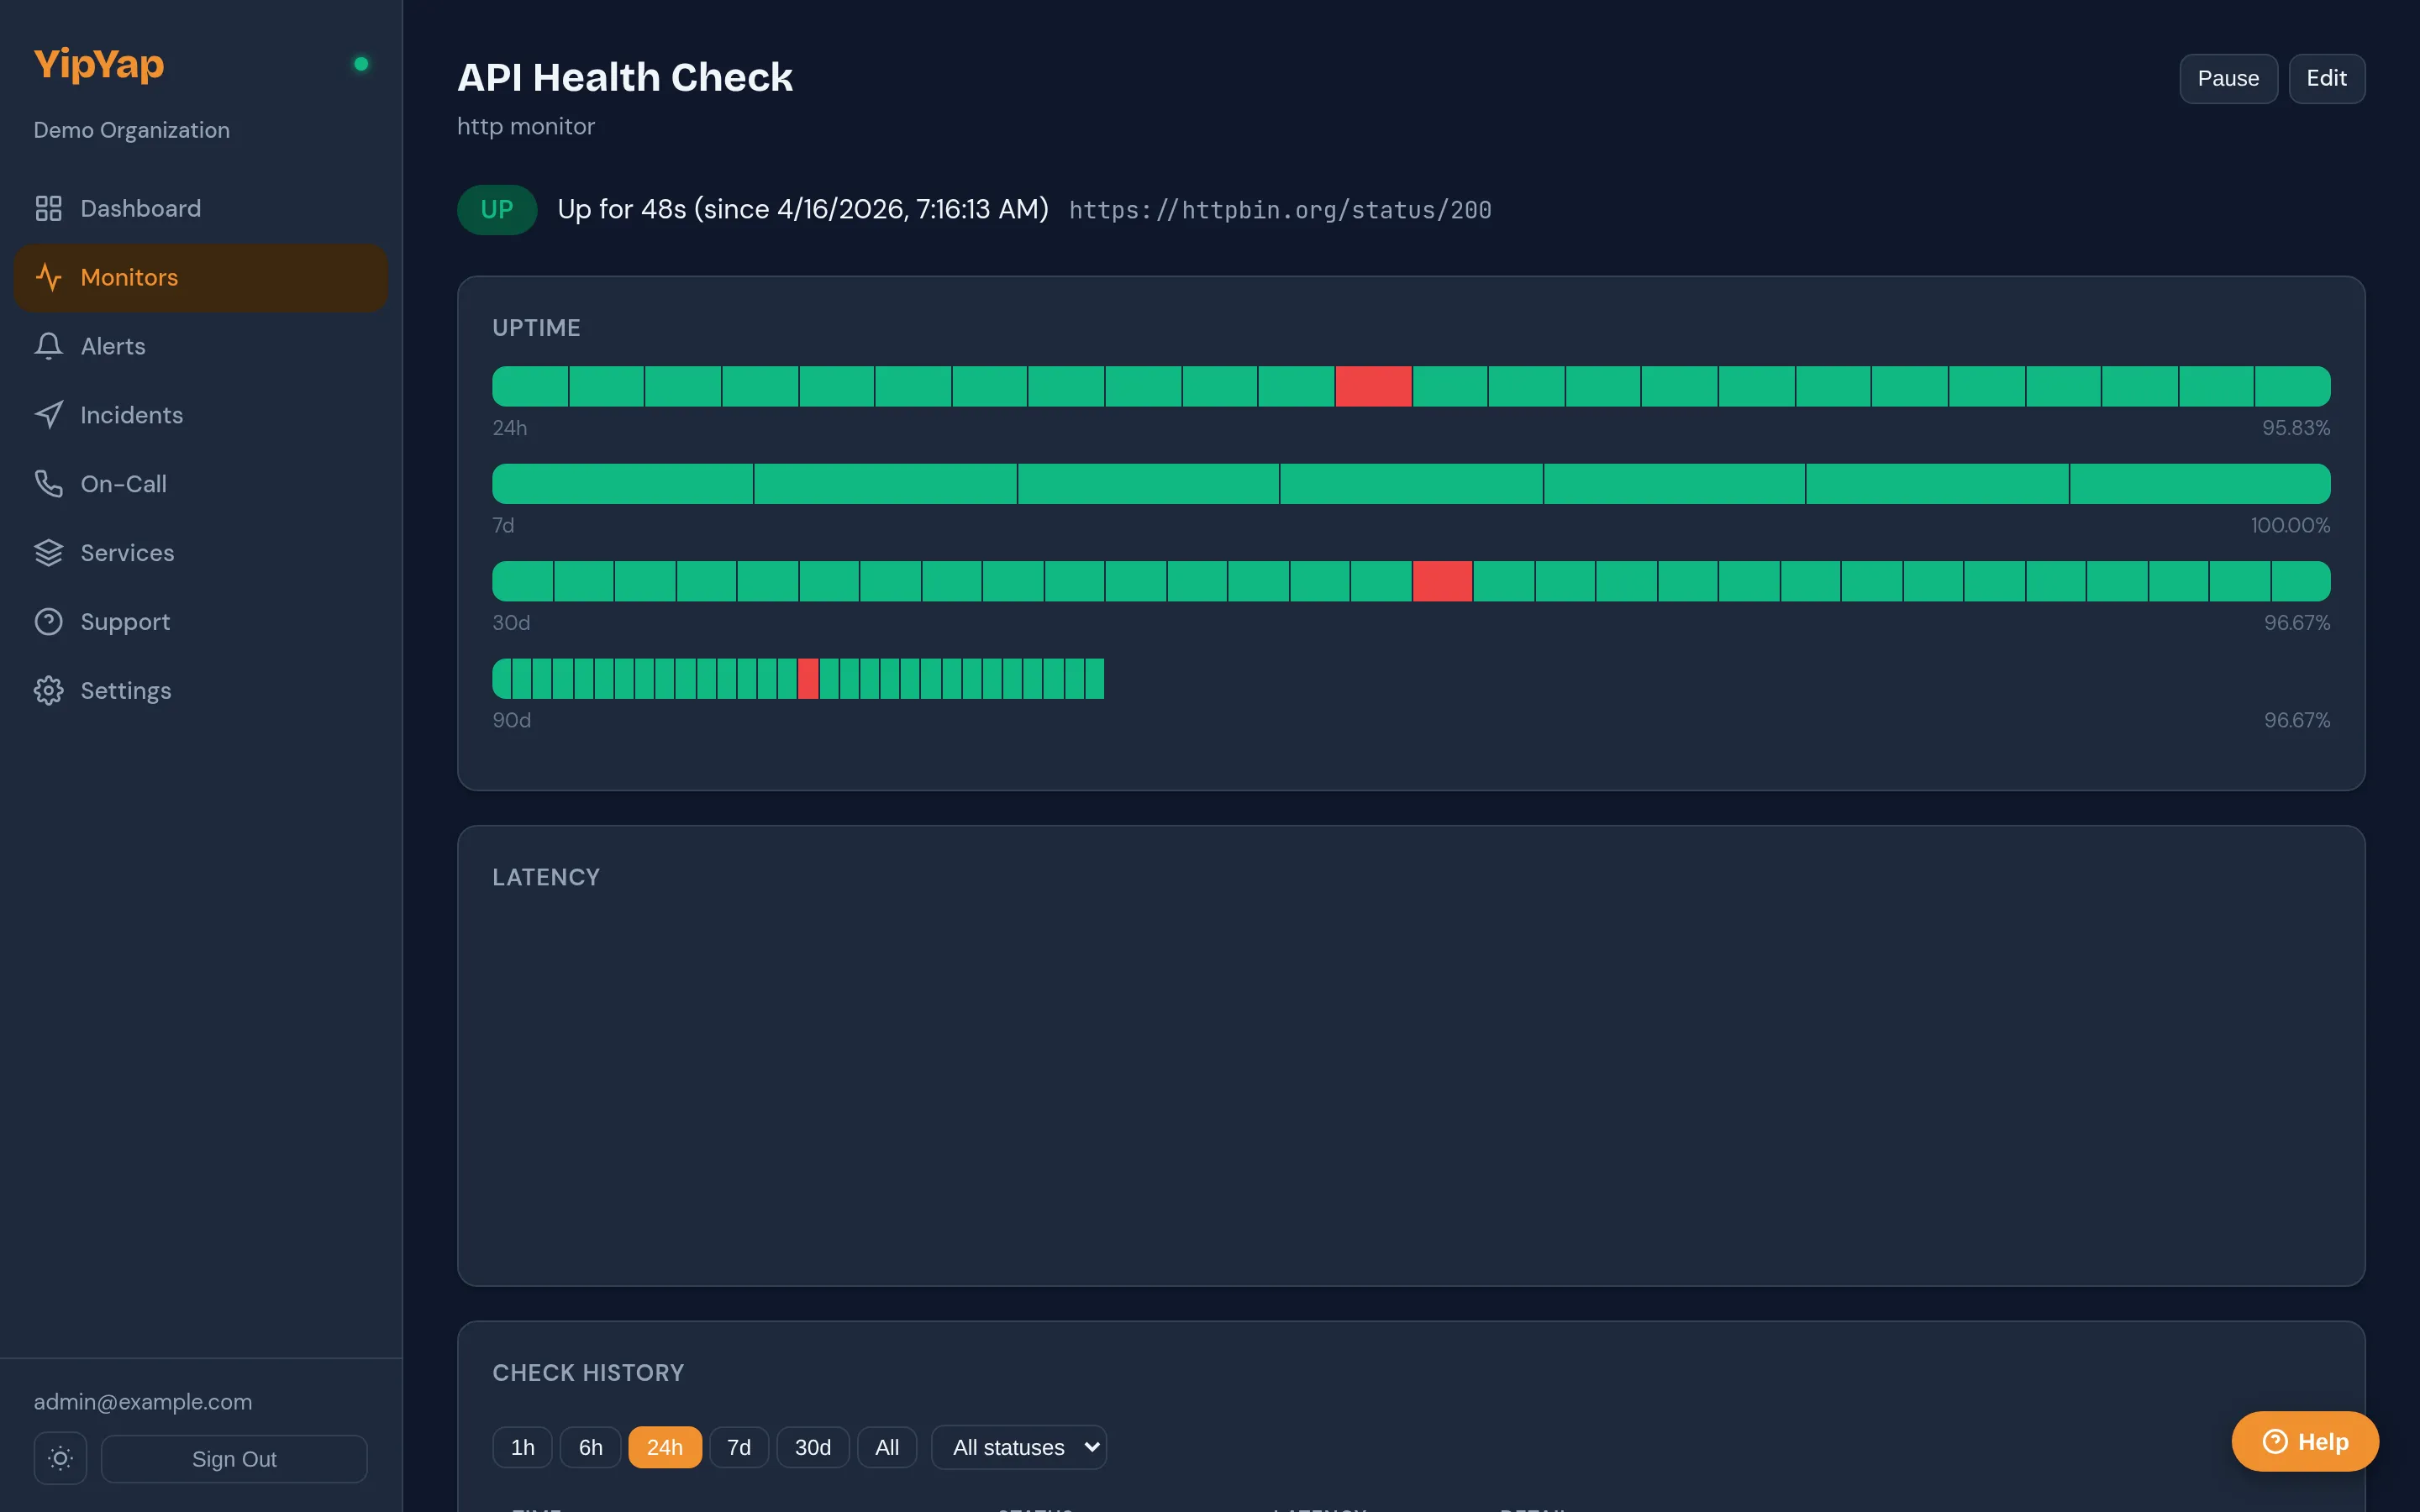Open the Dashboard panel icon
The image size is (2420, 1512).
(x=49, y=208)
